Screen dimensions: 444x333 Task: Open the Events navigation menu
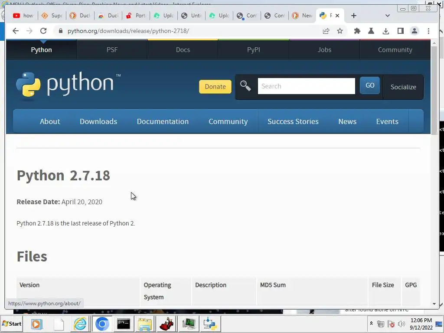click(x=387, y=121)
